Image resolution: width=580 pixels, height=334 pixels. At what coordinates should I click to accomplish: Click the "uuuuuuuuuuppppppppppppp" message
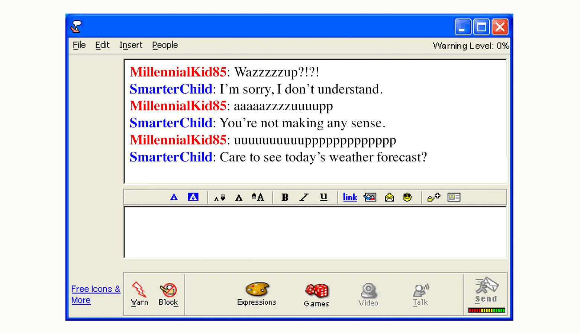point(315,140)
